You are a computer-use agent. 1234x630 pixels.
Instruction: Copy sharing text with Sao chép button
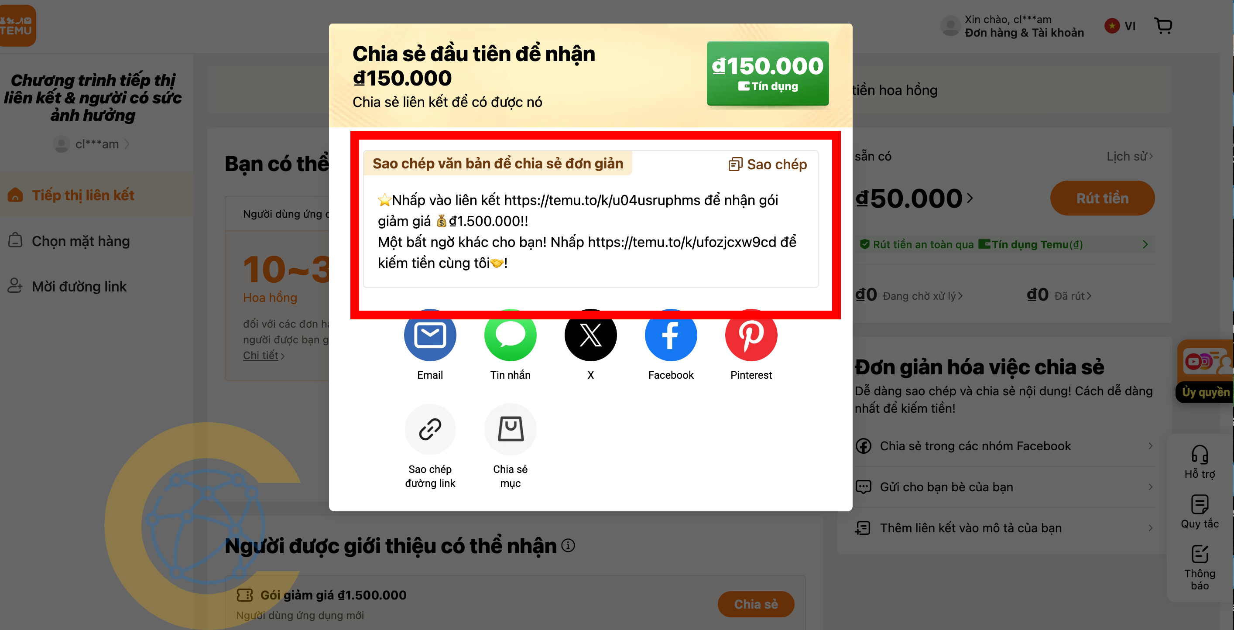[768, 164]
